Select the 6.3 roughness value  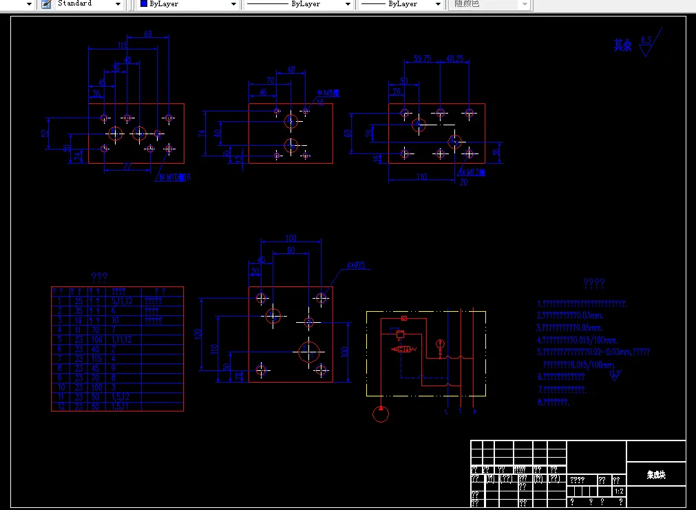[x=646, y=40]
